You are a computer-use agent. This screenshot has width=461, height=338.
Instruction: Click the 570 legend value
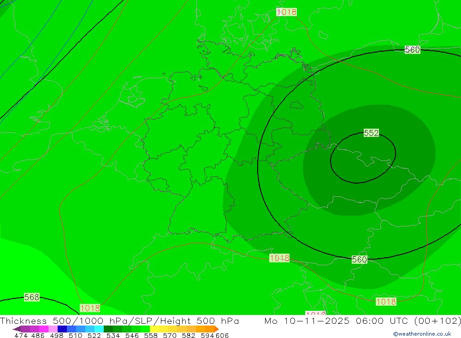(x=170, y=335)
